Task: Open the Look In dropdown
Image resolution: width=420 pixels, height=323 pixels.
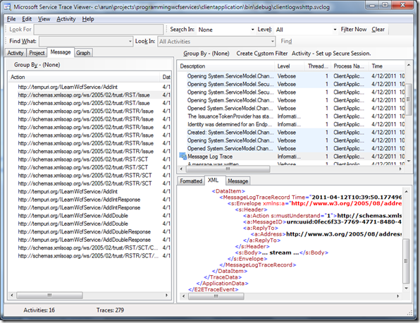Action: 216,42
